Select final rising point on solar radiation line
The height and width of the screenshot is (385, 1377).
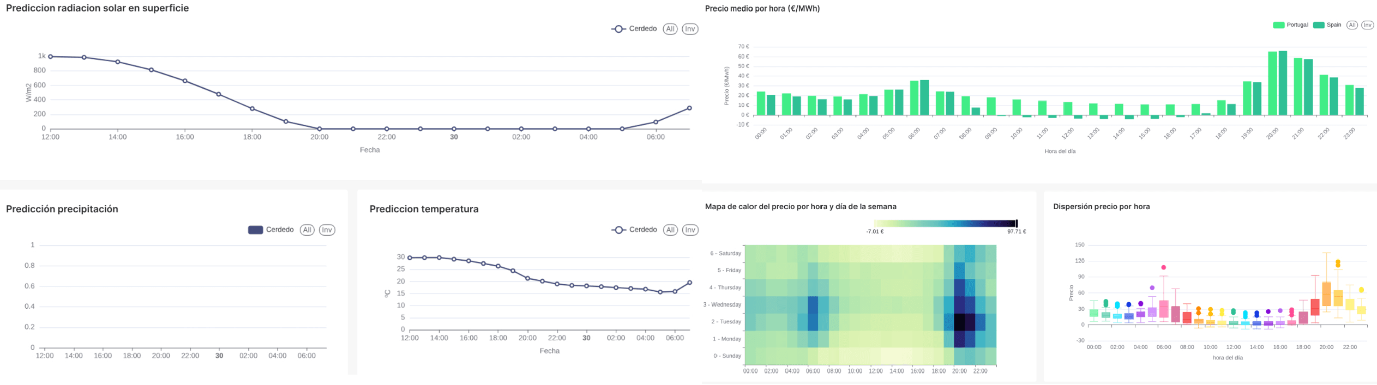pos(689,108)
